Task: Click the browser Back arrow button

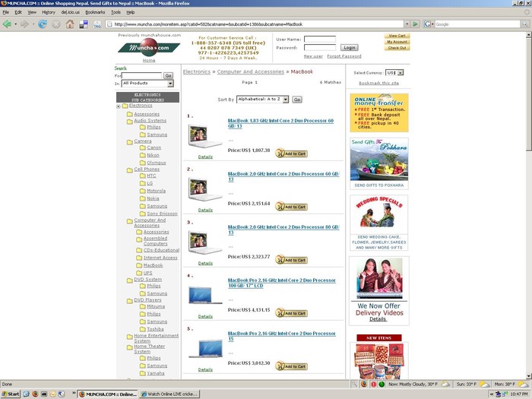Action: click(x=8, y=24)
